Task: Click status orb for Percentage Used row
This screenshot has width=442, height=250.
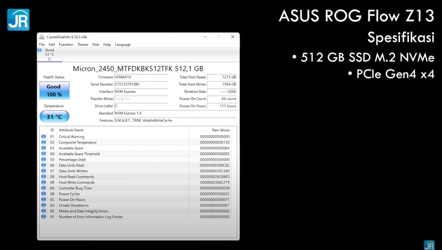Action: pyautogui.click(x=44, y=159)
